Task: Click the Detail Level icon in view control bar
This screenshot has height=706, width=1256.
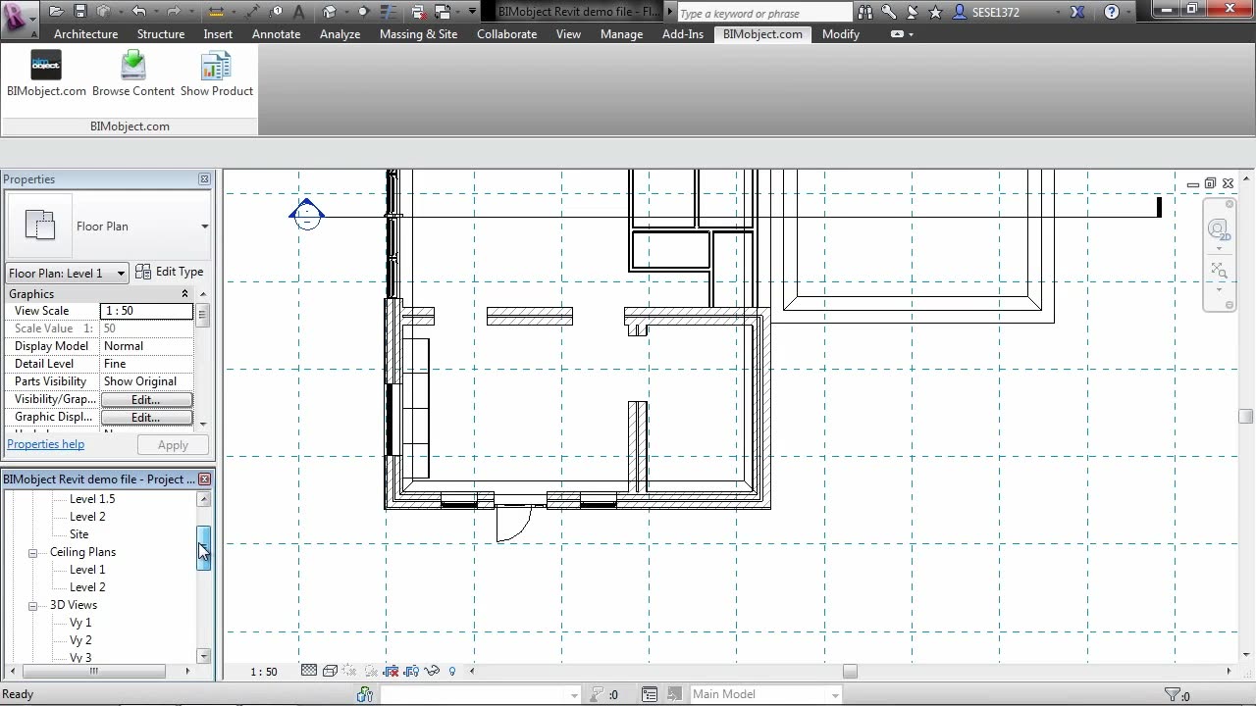Action: (309, 671)
